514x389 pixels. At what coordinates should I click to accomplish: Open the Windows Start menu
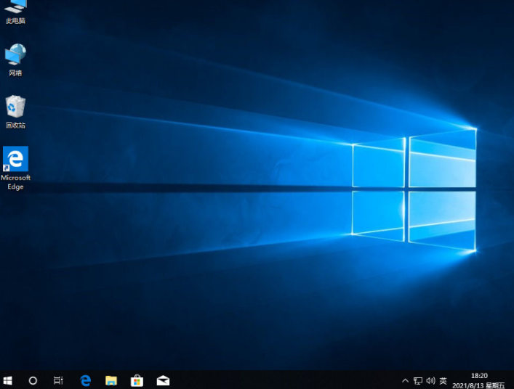point(8,380)
